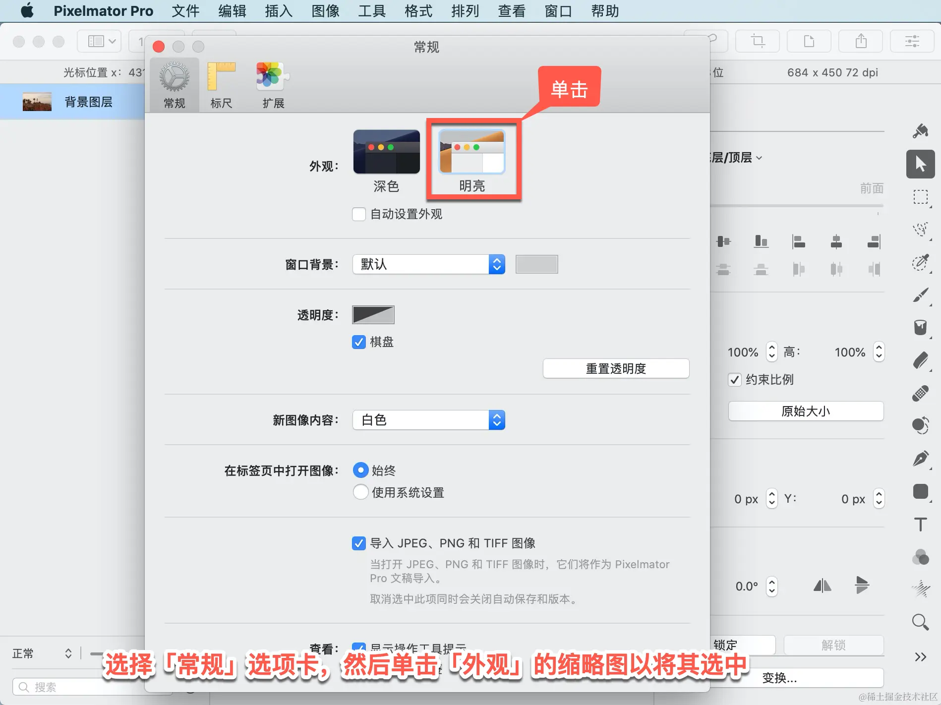Open the 图像 menu
This screenshot has height=705, width=941.
click(x=325, y=11)
